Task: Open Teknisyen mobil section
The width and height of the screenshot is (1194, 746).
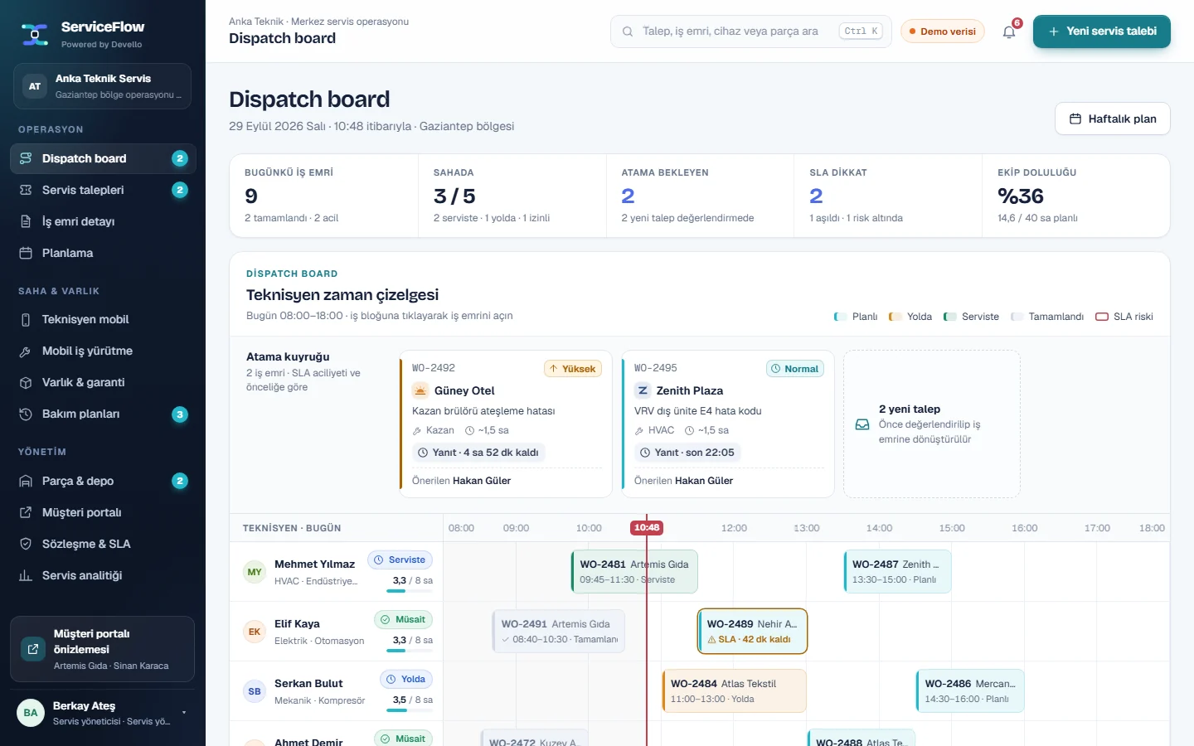Action: click(103, 319)
